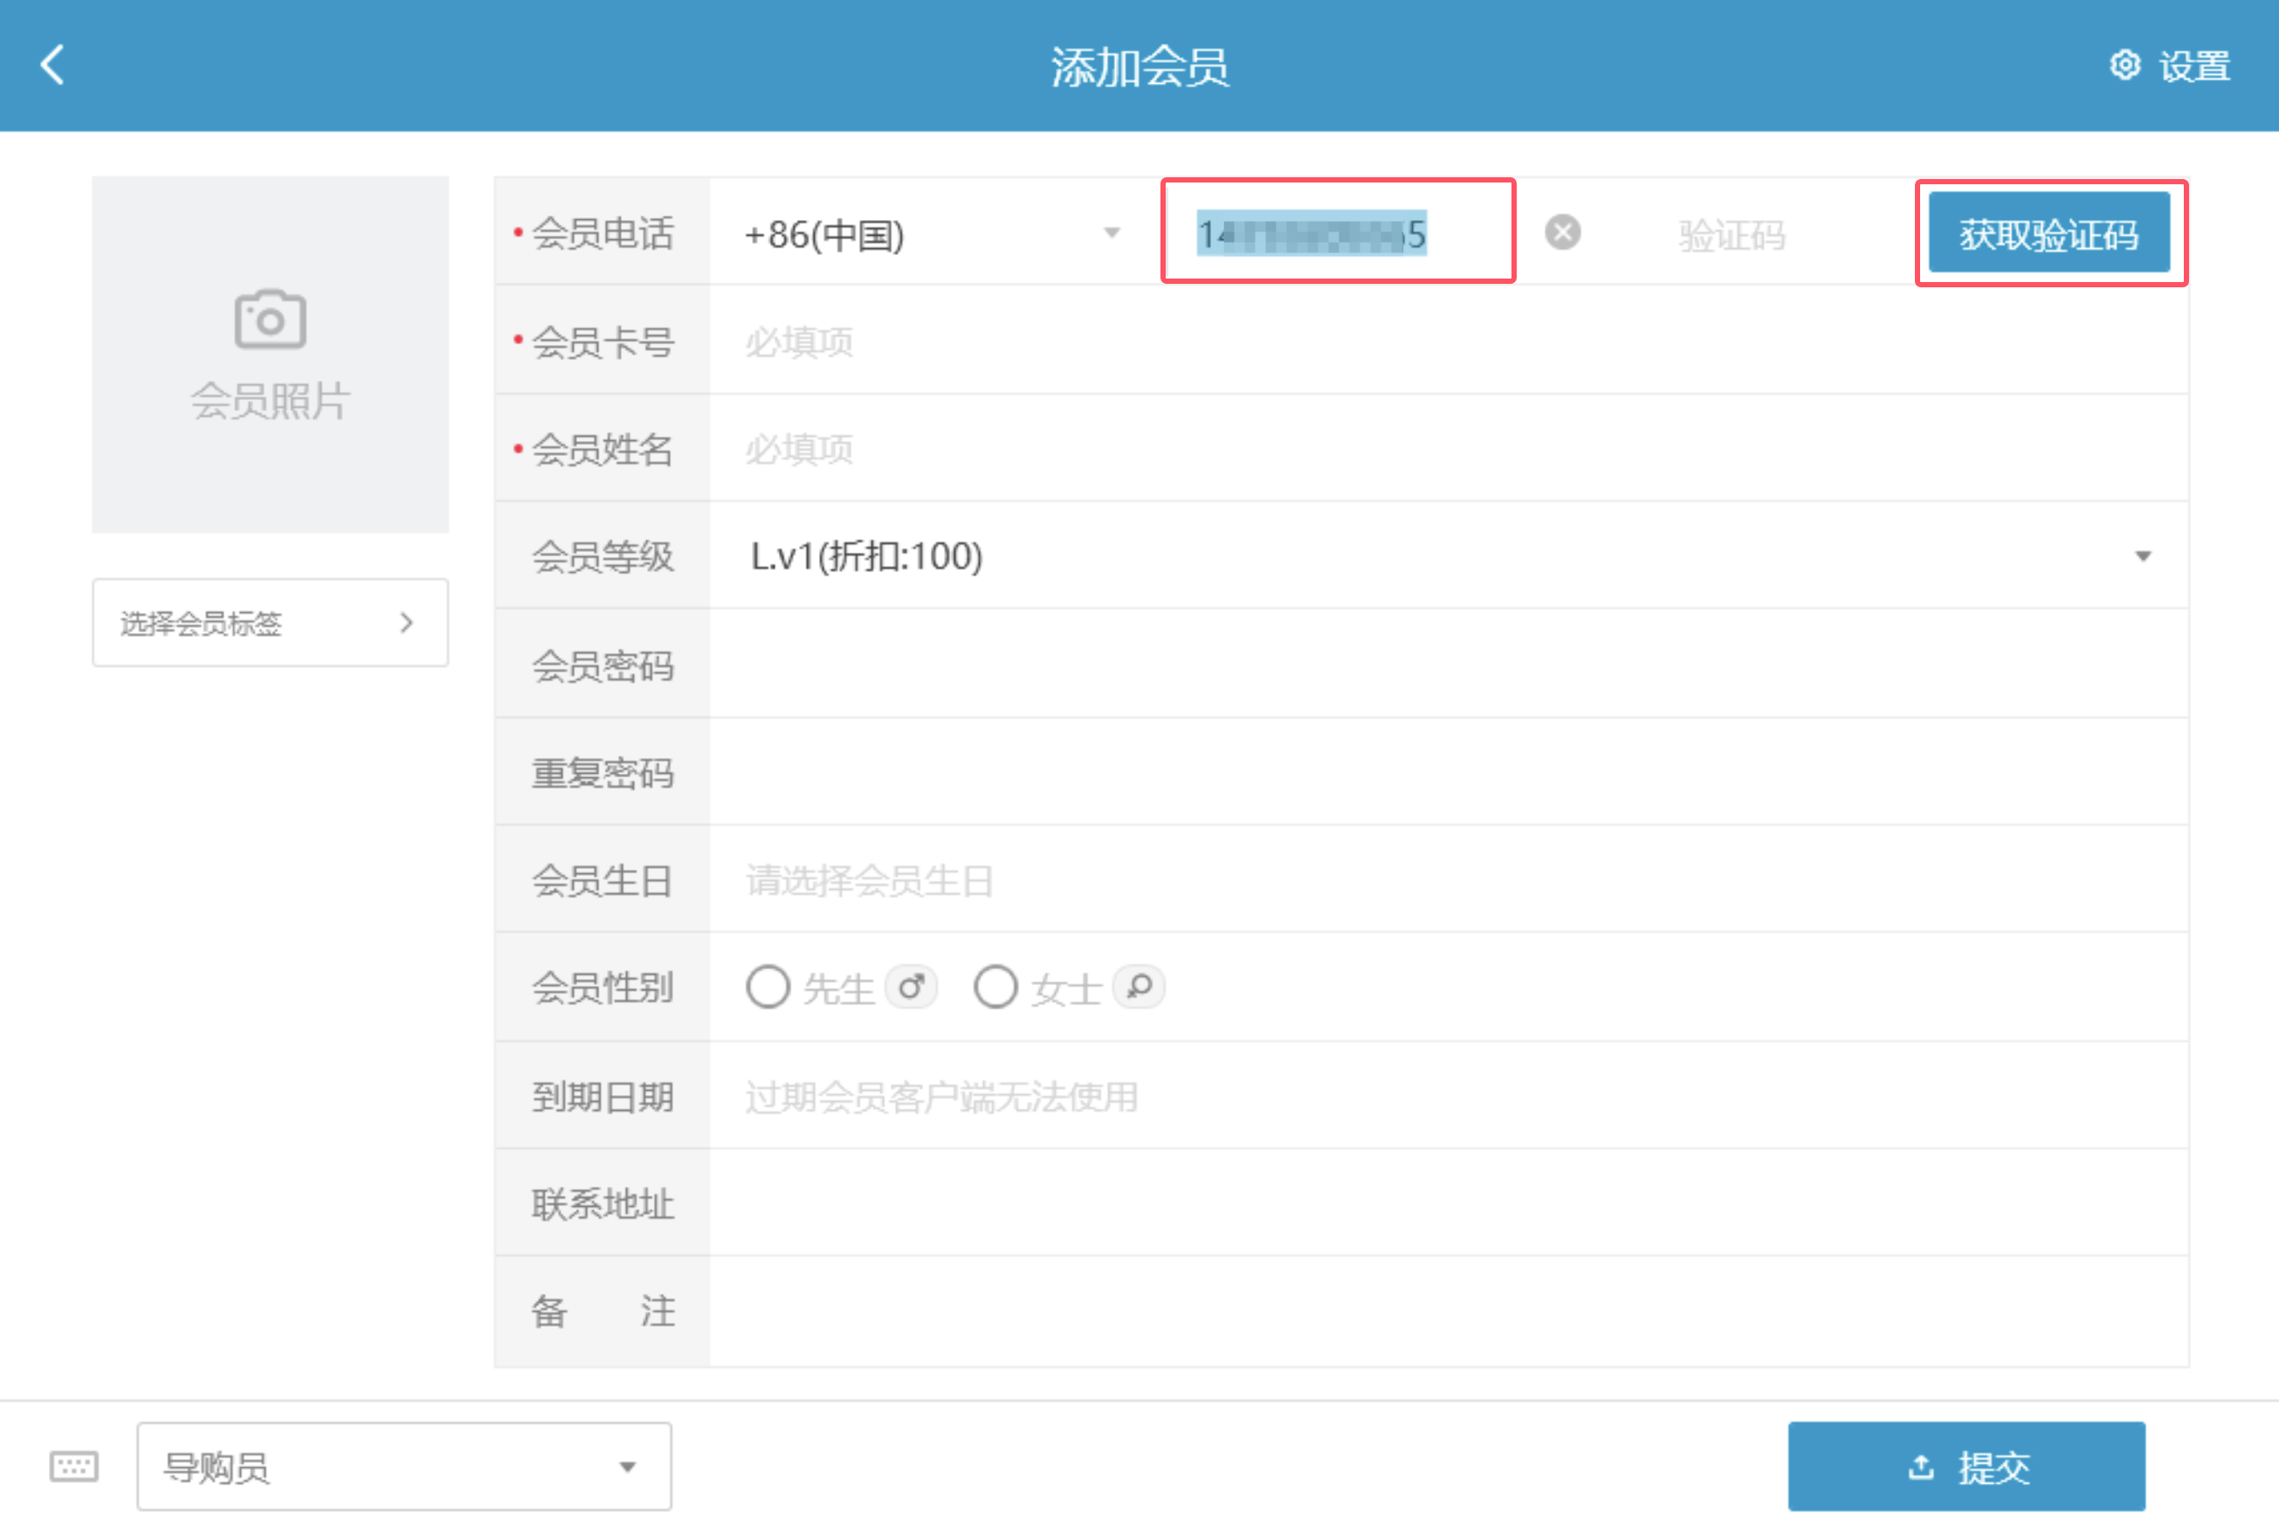
Task: Open 设置 settings gear icon
Action: tap(2124, 65)
